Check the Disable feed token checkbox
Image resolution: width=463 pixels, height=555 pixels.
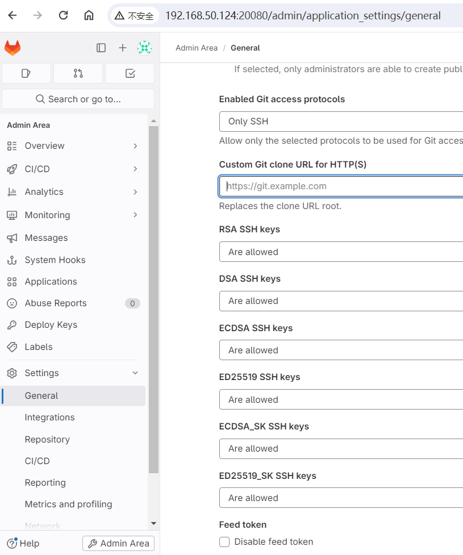224,542
